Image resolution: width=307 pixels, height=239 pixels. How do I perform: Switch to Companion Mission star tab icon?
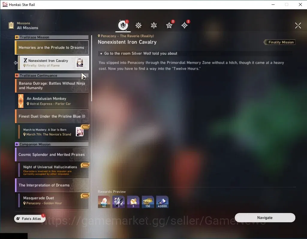click(169, 25)
